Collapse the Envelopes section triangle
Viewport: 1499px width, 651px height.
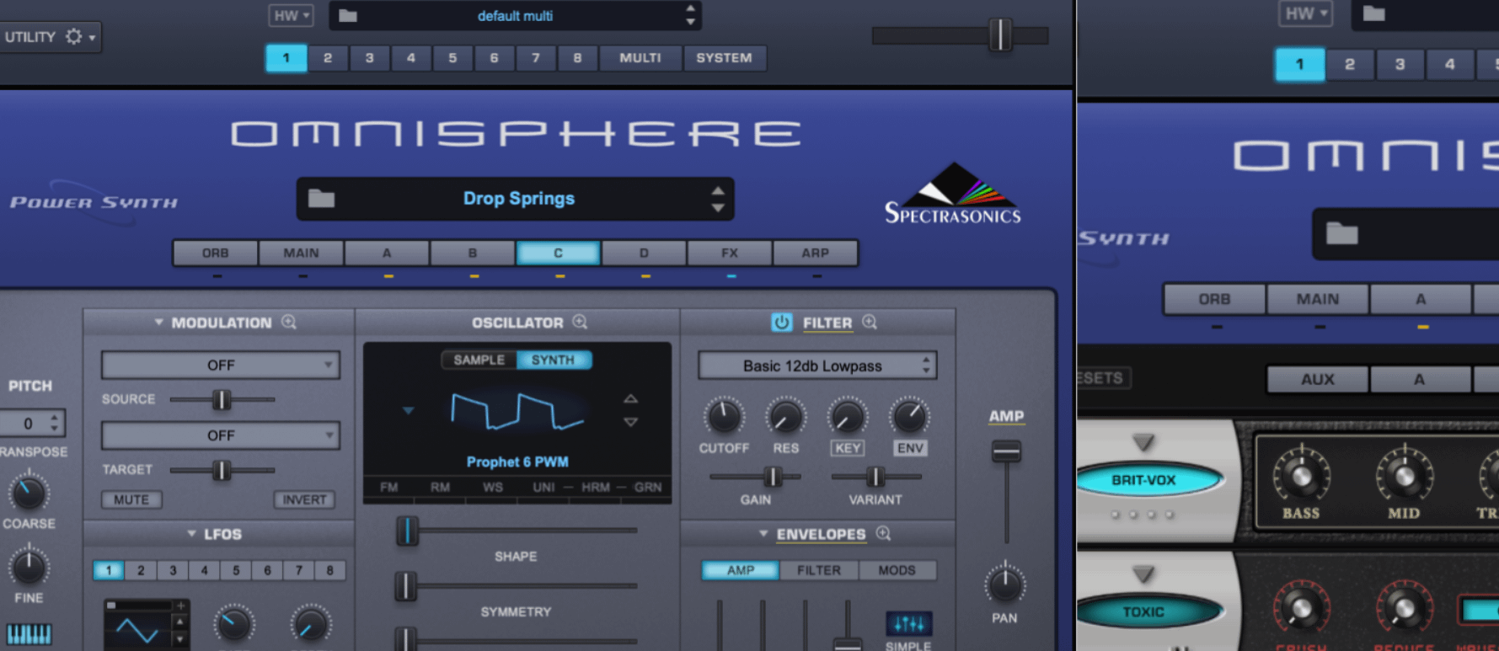click(x=763, y=533)
